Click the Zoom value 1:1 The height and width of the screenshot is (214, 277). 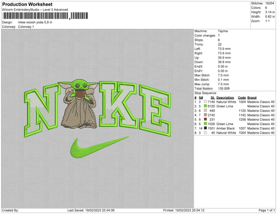click(x=267, y=21)
